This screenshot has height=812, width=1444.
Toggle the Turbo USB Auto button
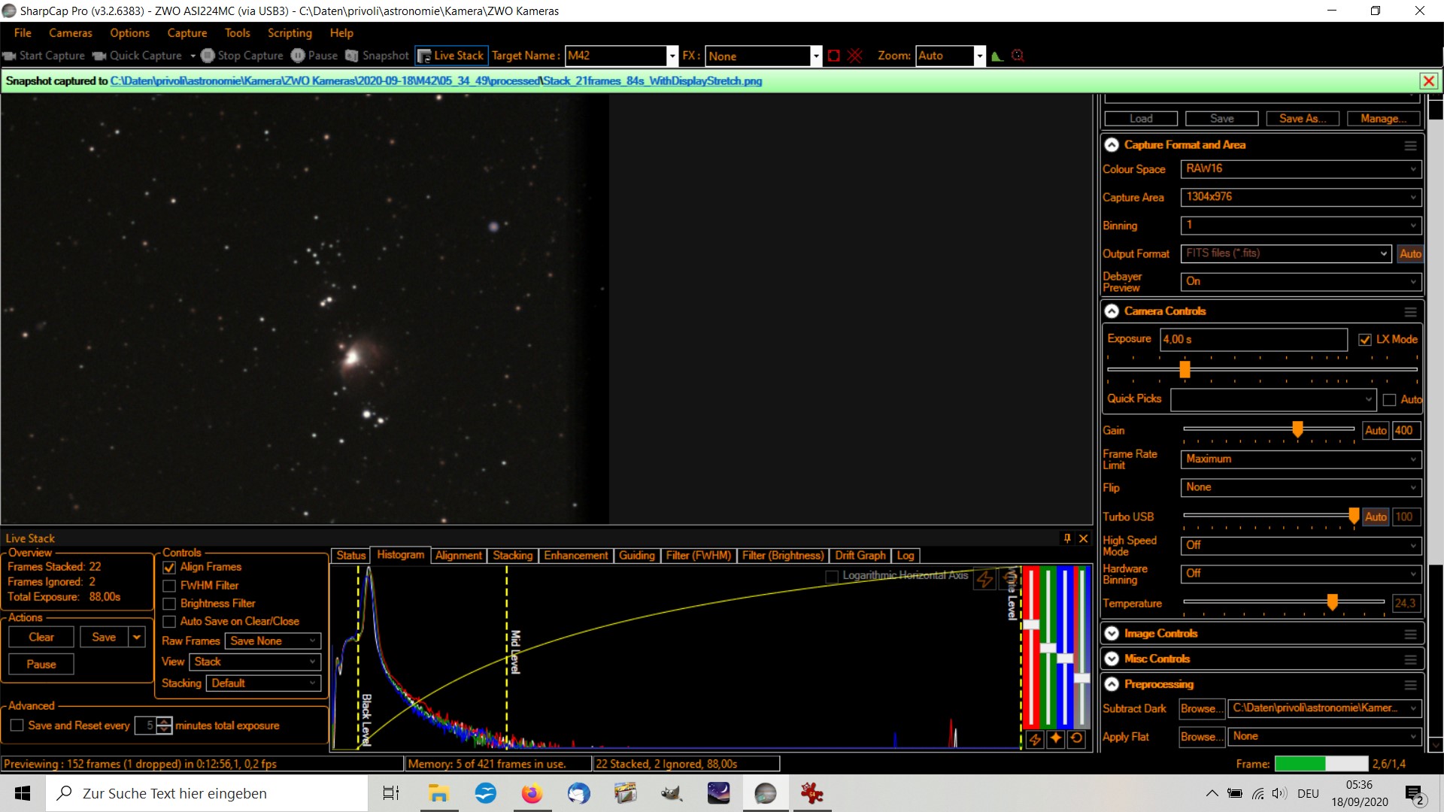click(x=1376, y=517)
